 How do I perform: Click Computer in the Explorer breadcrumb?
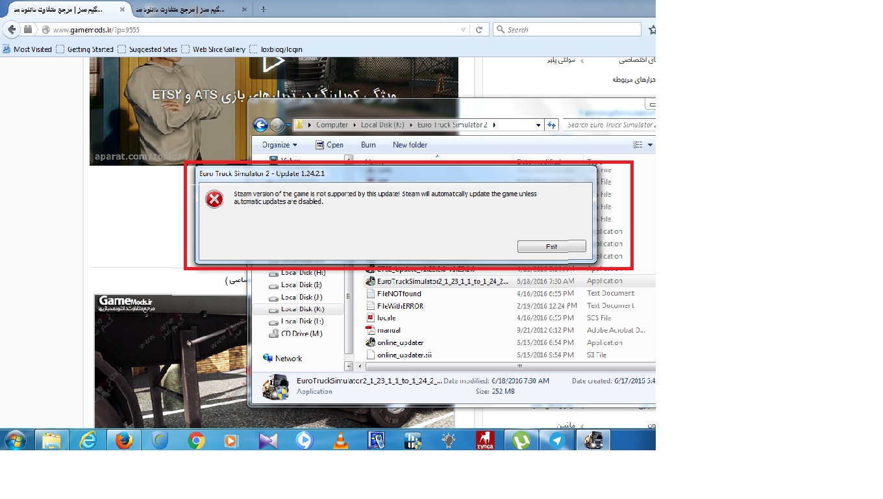[x=332, y=125]
